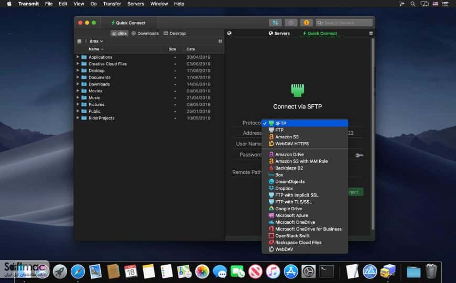Open Spotlight search in menu bar

click(412, 4)
